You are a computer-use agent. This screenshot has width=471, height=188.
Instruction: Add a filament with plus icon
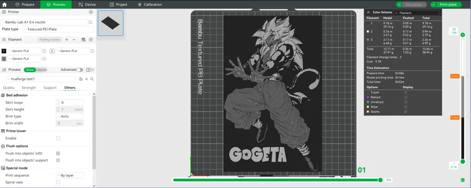click(67, 40)
